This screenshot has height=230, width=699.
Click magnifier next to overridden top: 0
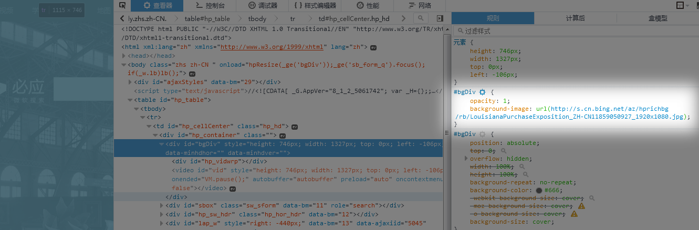[x=504, y=150]
